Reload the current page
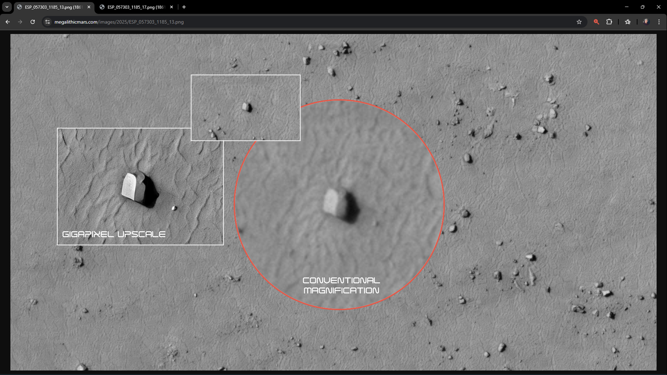This screenshot has height=375, width=667. point(33,22)
